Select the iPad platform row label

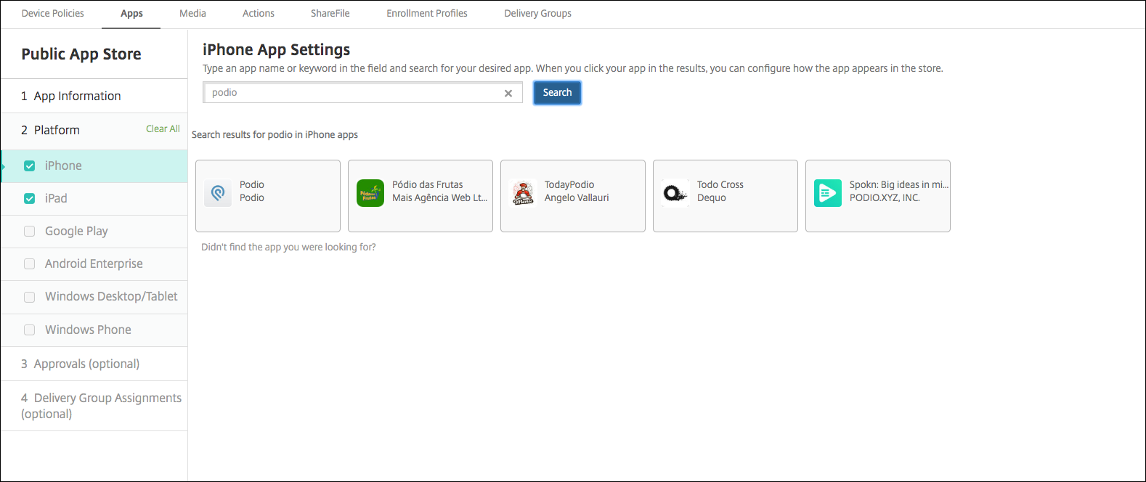(56, 198)
